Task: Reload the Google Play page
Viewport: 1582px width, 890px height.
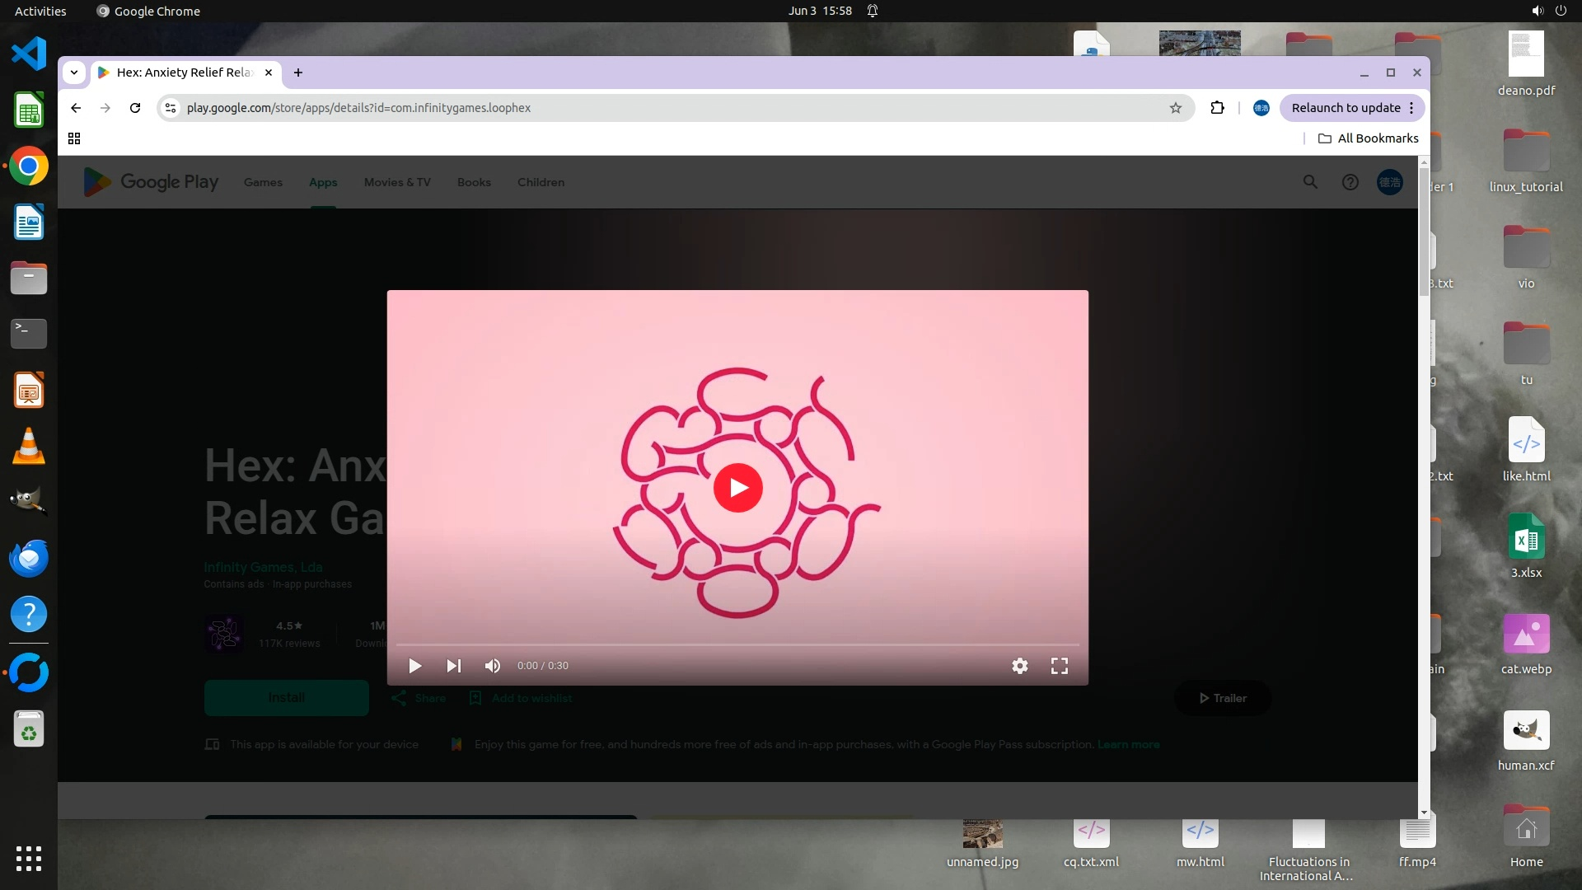Action: tap(135, 108)
